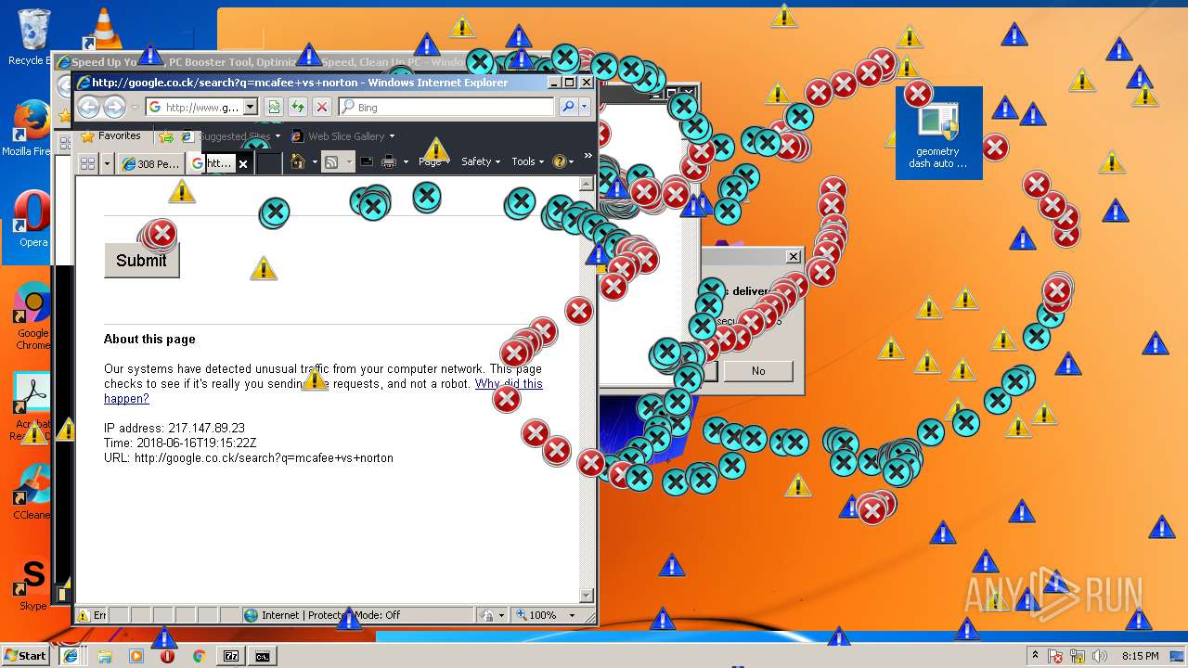The image size is (1188, 668).
Task: Open Suggested Sites in favorites bar
Action: coord(232,136)
